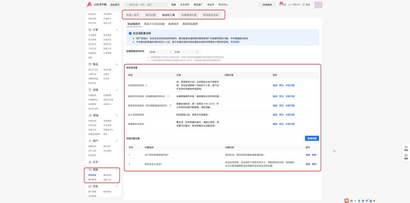
Task: Select the 商品卡片自动回复 sub-tab
Action: point(154,24)
